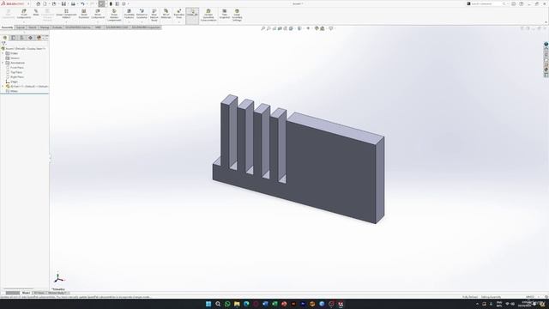Click the Print icon in quick access

73,3
